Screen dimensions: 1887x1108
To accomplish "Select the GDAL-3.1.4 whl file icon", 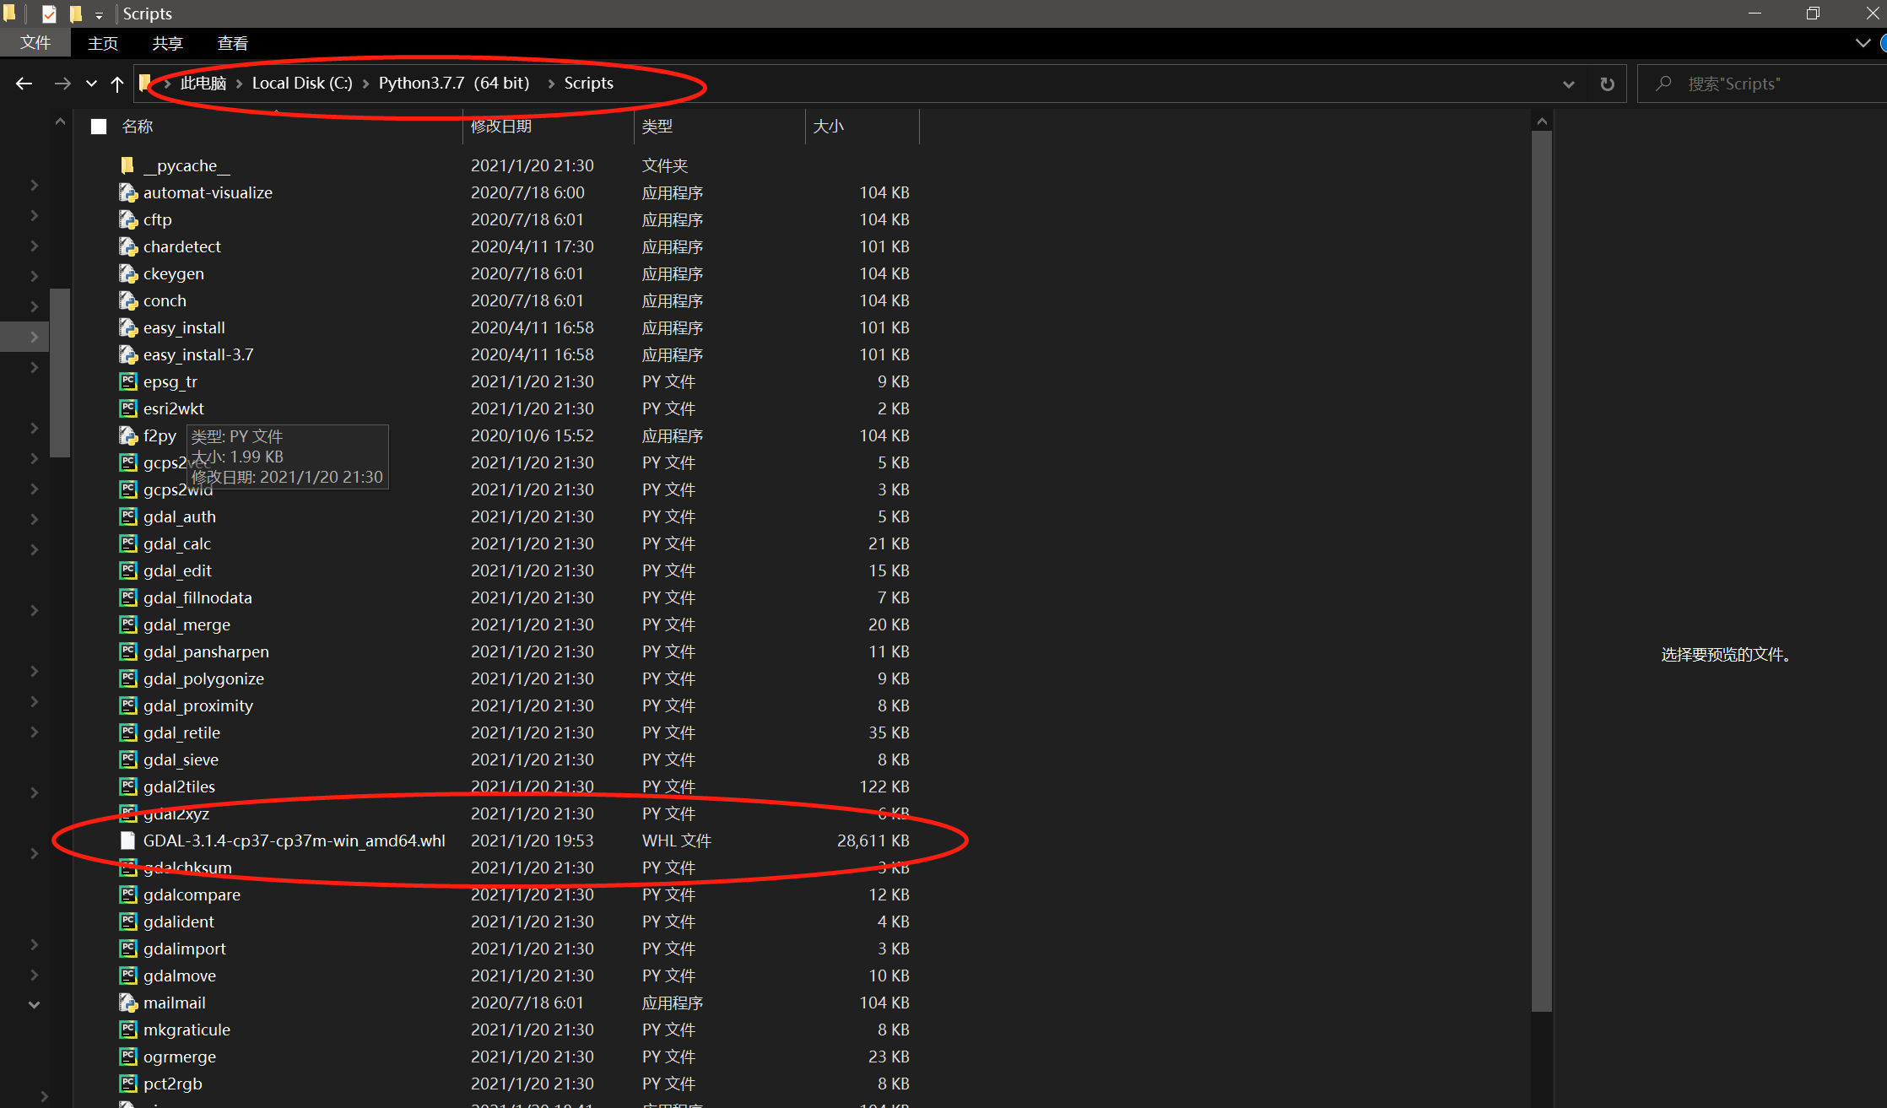I will click(x=127, y=840).
